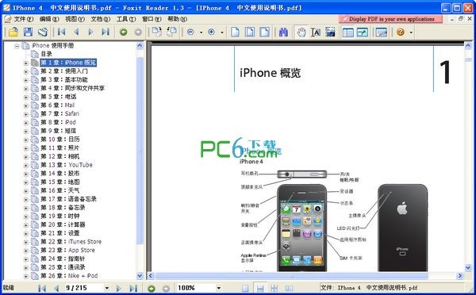The image size is (476, 295).
Task: Expand bookmark 第 13 章：YouTube
Action: (x=26, y=166)
